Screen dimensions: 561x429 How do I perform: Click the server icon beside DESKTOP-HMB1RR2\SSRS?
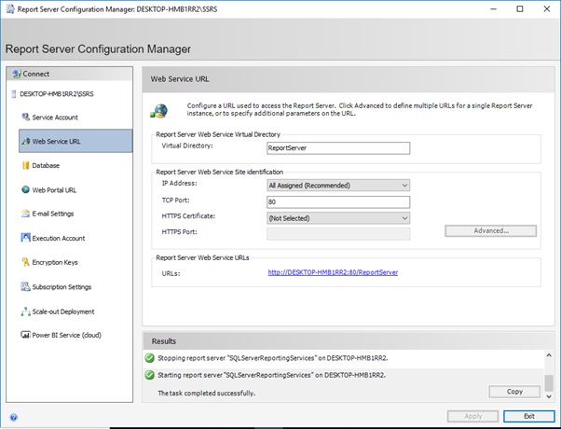[x=14, y=94]
